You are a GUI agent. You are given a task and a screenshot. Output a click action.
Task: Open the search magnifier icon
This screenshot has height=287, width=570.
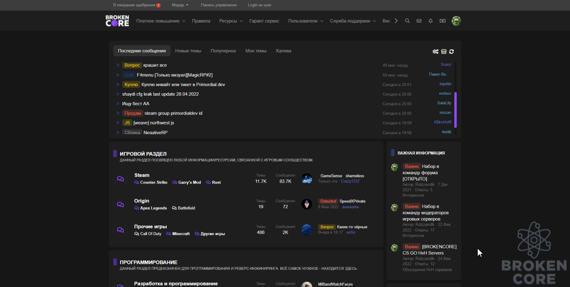pyautogui.click(x=407, y=21)
